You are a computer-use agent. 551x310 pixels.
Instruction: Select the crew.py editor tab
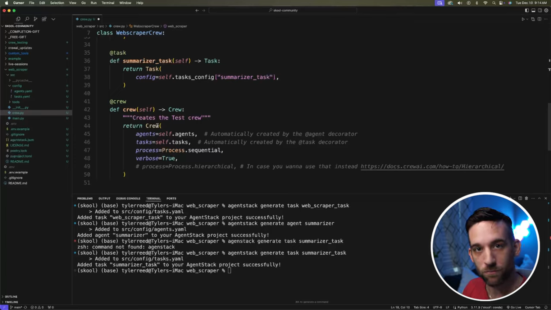click(x=87, y=19)
